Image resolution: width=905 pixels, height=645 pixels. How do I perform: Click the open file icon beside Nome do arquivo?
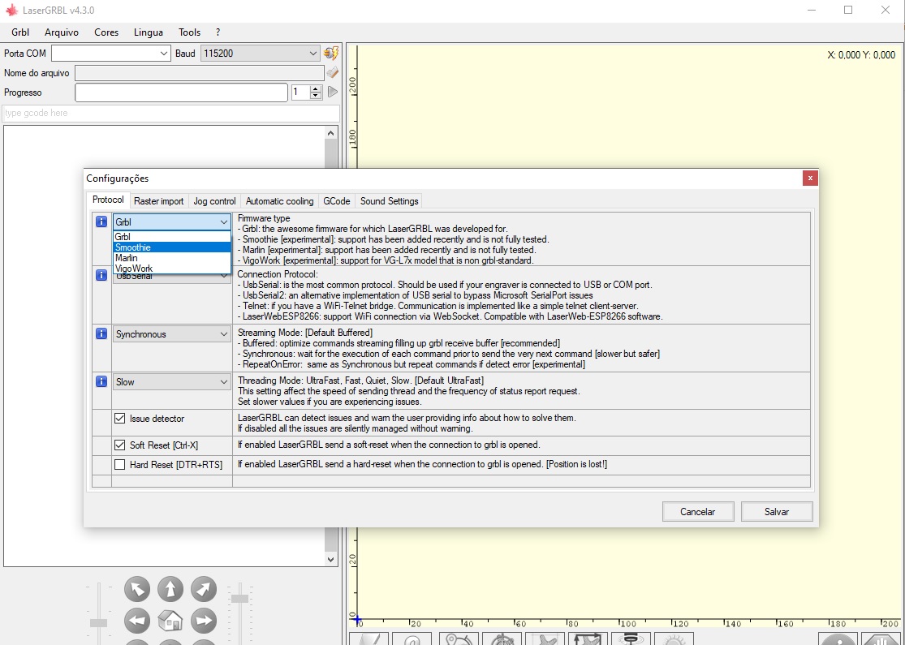332,73
